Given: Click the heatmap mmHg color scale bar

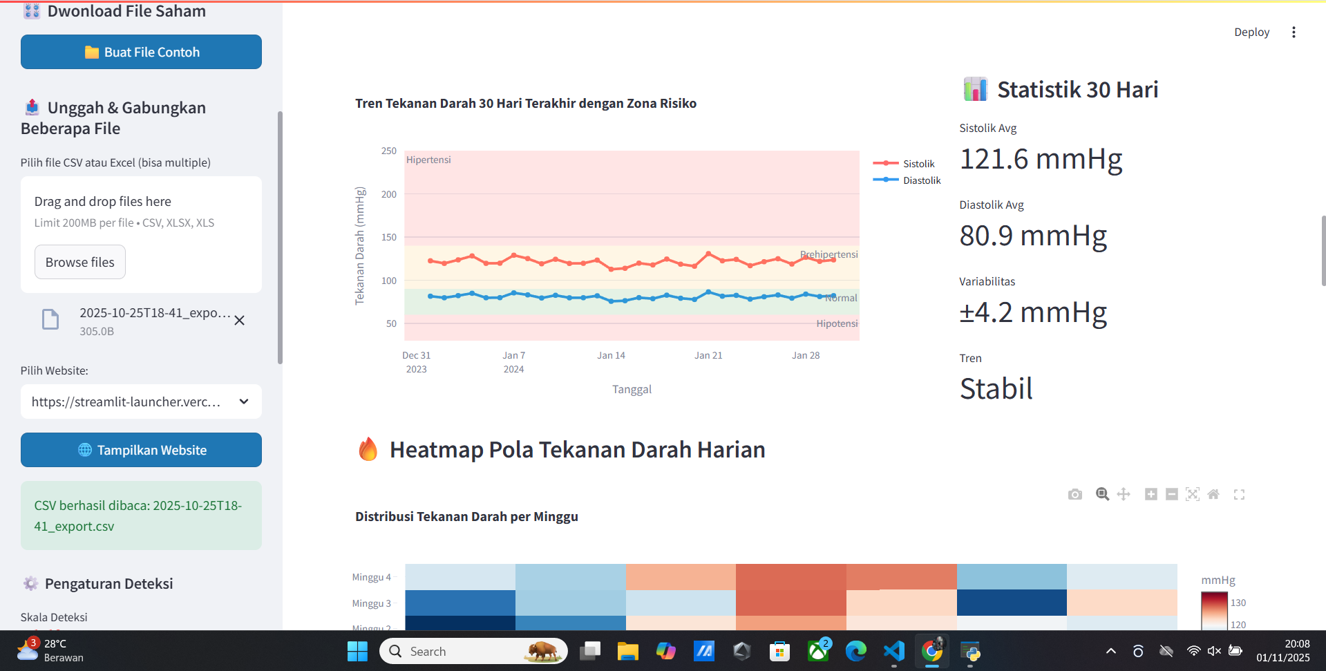Looking at the screenshot, I should [1214, 611].
